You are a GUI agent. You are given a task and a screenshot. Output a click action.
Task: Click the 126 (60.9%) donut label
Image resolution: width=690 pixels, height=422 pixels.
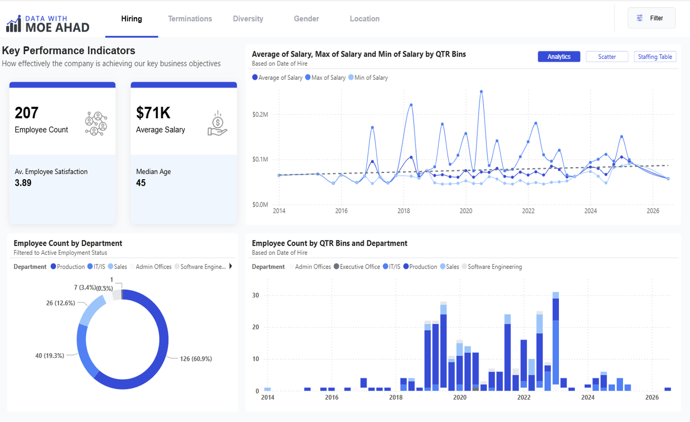coord(196,359)
